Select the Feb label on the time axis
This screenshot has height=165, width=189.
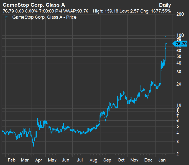(11, 160)
